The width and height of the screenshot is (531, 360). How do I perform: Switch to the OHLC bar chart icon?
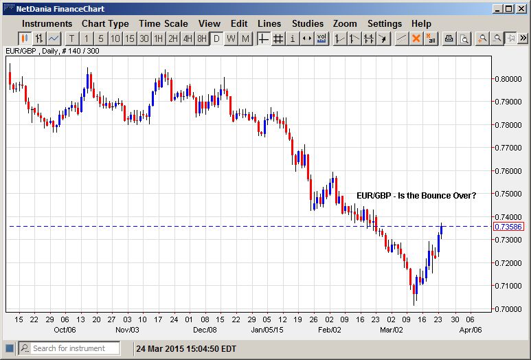[x=39, y=38]
